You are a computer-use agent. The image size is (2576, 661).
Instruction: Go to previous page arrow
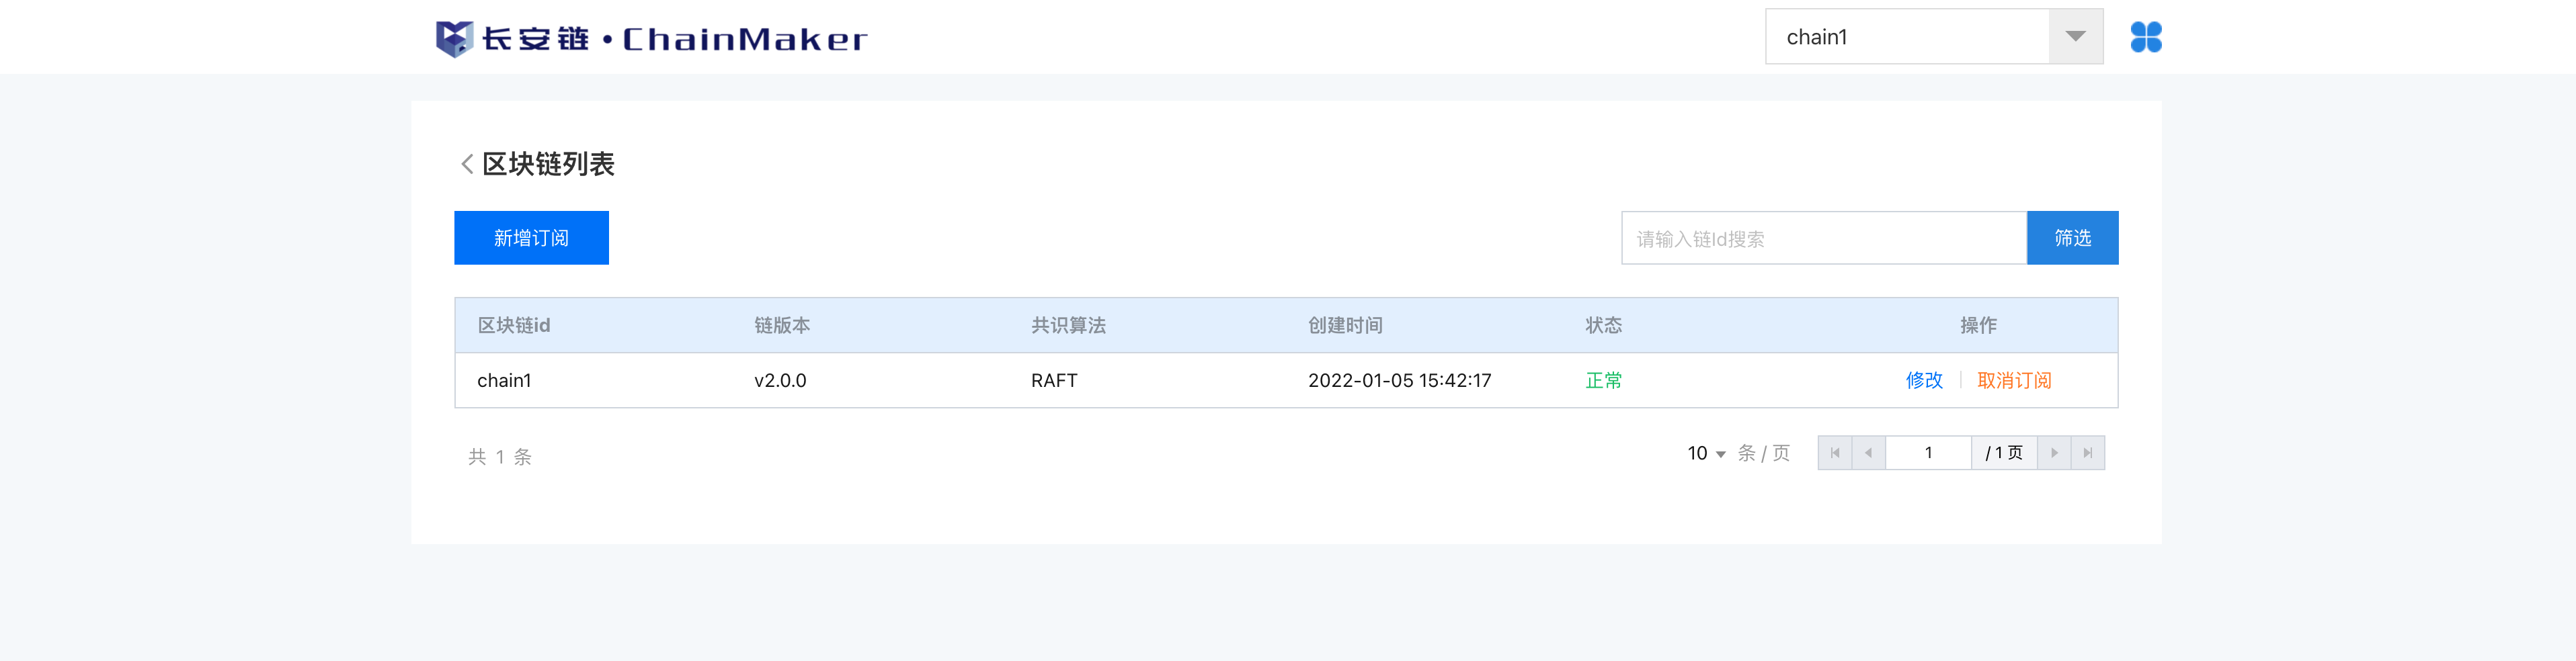pyautogui.click(x=1869, y=453)
